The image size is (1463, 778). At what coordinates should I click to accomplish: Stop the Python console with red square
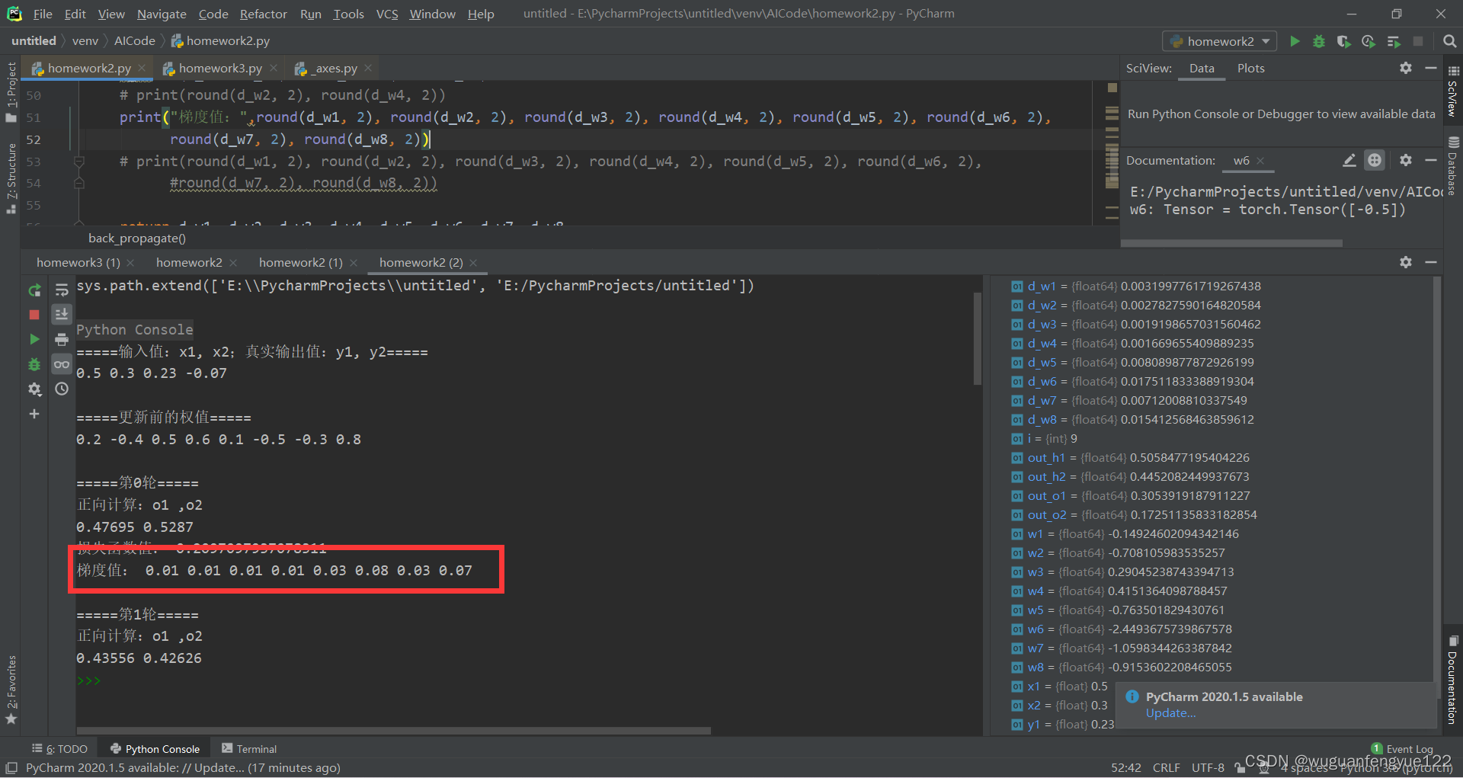pos(34,315)
